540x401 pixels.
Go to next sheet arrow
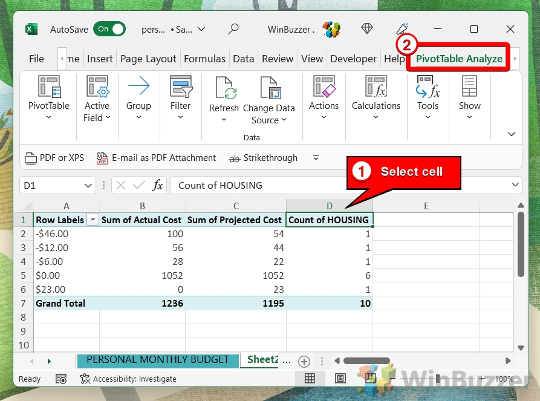point(49,361)
